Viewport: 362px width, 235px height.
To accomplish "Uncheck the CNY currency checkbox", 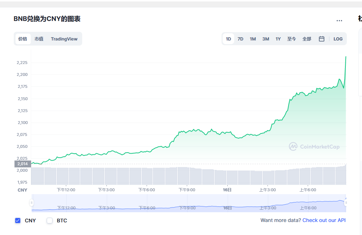I will tap(18, 221).
